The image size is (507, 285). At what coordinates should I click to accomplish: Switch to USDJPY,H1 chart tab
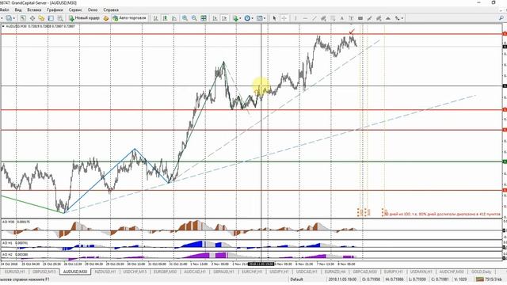(x=280, y=272)
